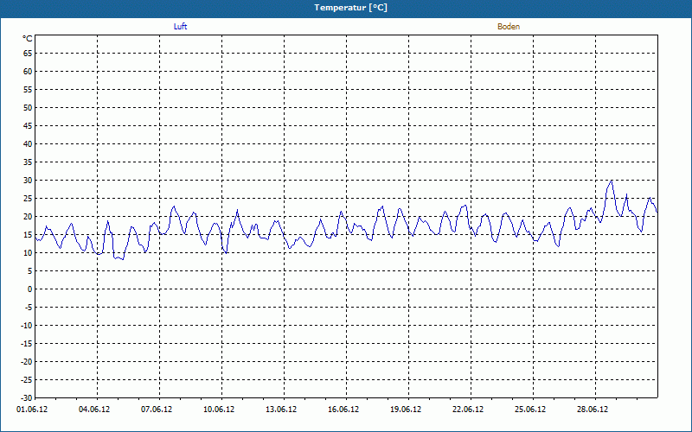
Task: Select the 28.06.12 date label
Action: [593, 410]
